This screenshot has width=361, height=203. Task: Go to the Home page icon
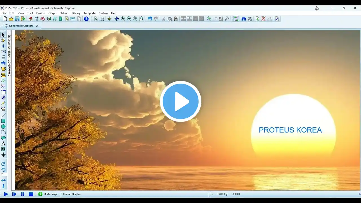[31, 19]
